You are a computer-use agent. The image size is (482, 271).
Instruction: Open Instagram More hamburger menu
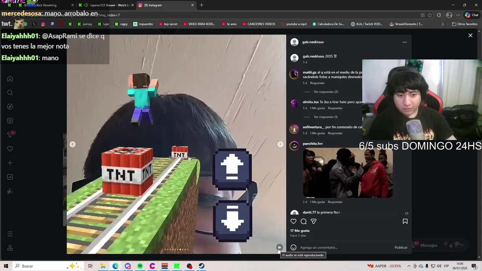[x=10, y=234]
